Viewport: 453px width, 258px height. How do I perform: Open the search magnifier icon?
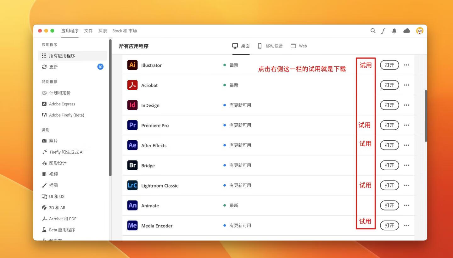pos(373,31)
